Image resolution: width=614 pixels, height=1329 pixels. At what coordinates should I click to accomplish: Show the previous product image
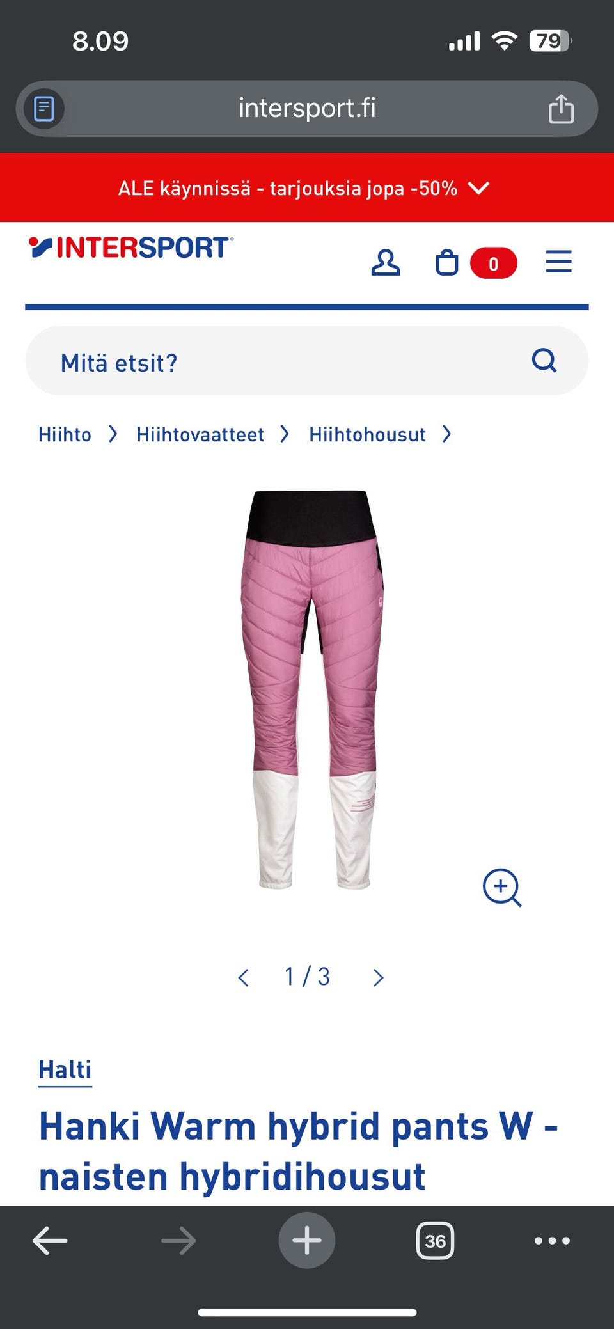243,977
